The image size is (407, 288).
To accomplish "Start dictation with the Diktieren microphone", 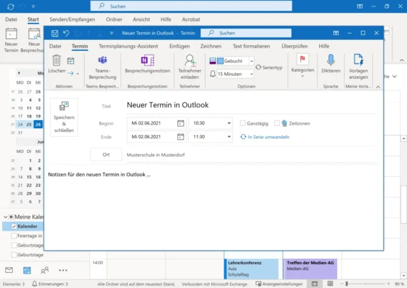I will [331, 60].
